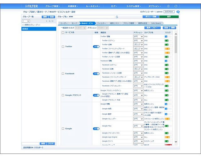Open the ルールセット menu
201x157 pixels.
coord(93,6)
